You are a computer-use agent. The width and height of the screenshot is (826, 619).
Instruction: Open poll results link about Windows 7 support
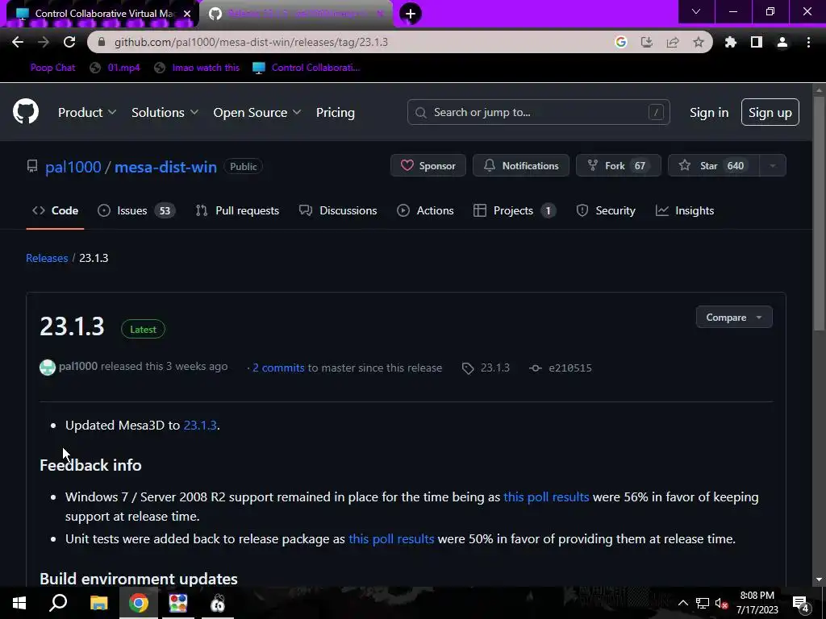pyautogui.click(x=546, y=496)
